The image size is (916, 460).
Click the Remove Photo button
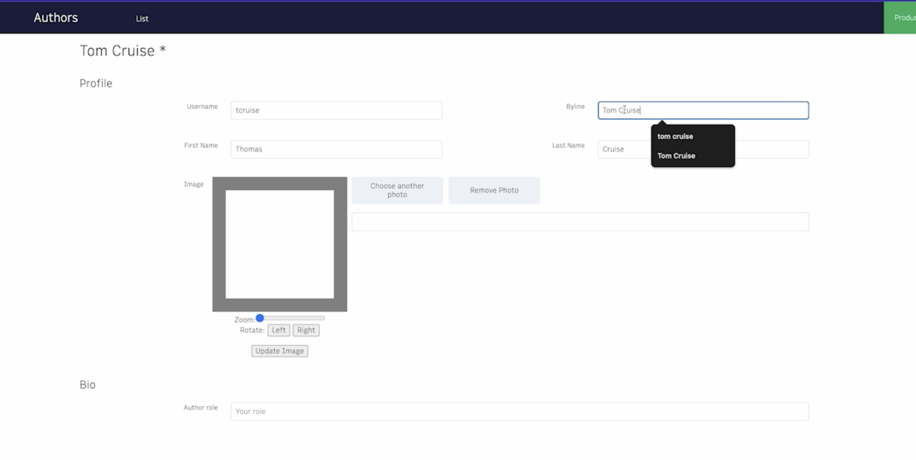(x=494, y=190)
